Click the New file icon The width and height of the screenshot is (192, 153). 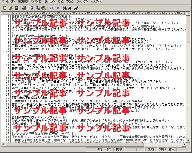pyautogui.click(x=5, y=8)
